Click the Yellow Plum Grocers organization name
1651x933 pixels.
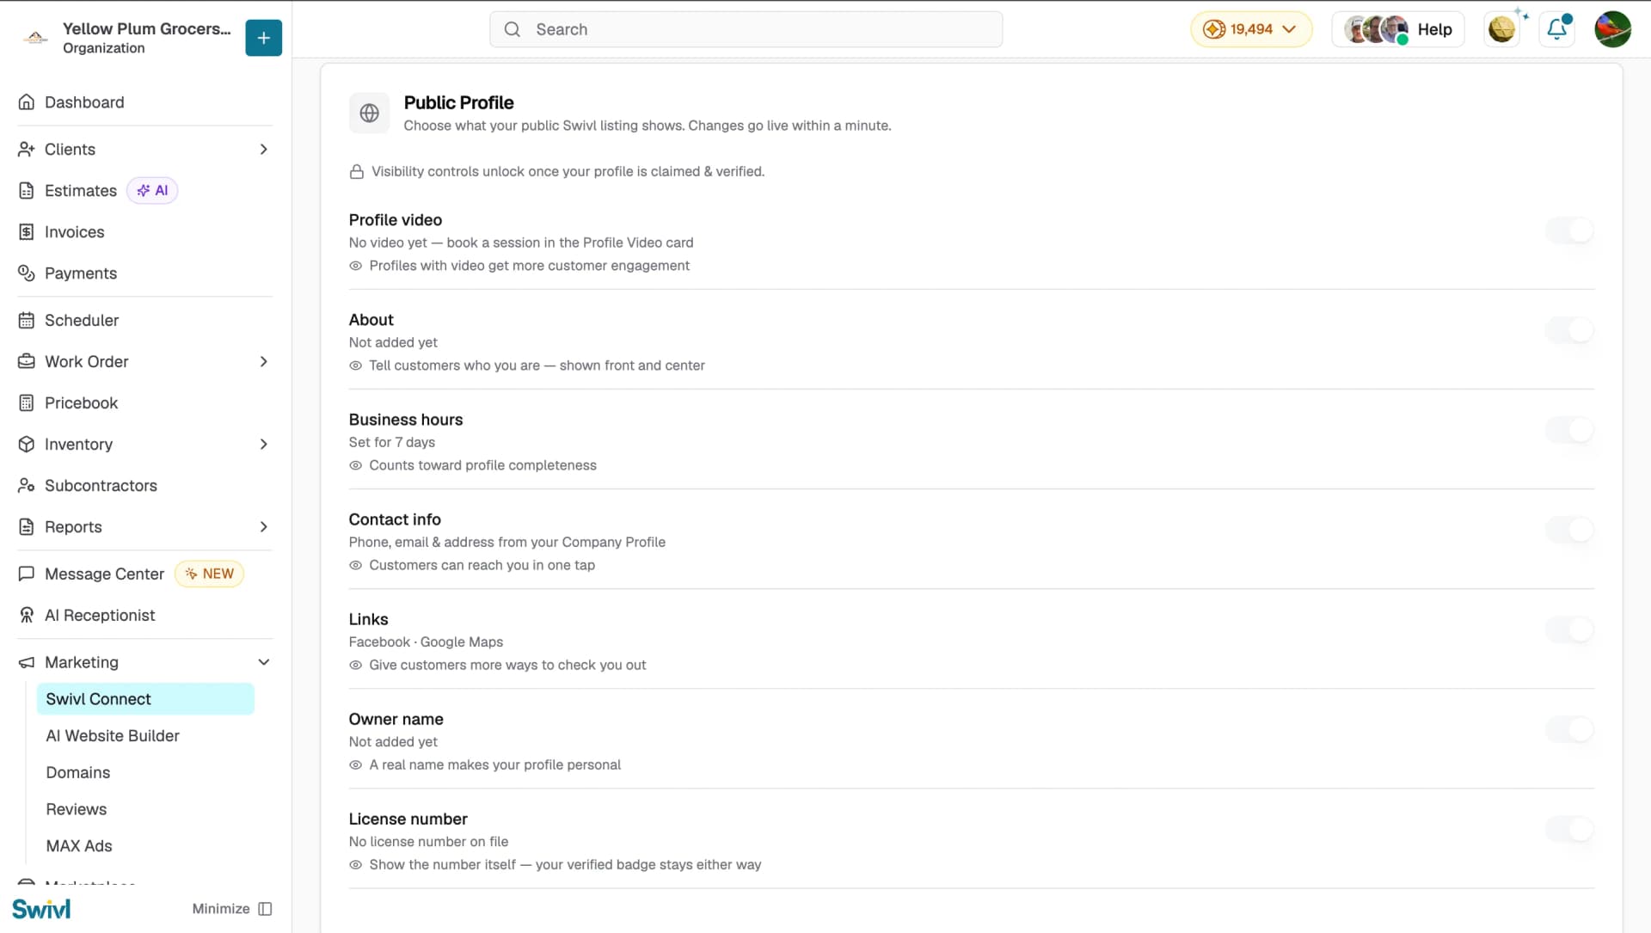147,29
